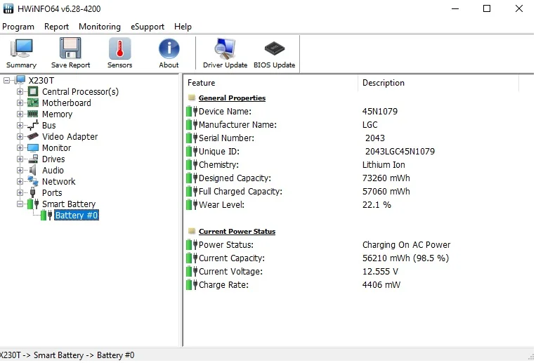Expand the Memory node
Viewport: 536px width, 363px height.
tap(20, 114)
